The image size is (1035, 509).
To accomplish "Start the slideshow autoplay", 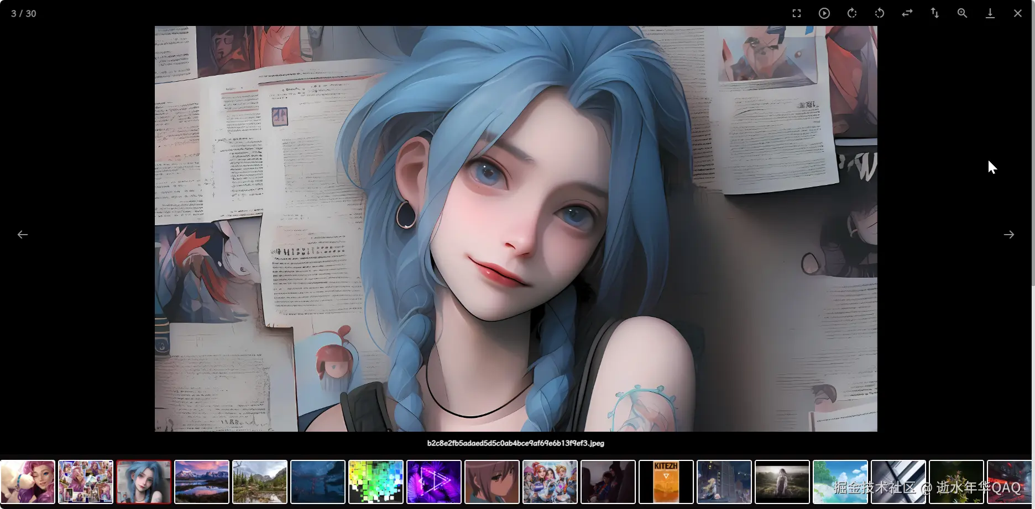I will pyautogui.click(x=824, y=13).
